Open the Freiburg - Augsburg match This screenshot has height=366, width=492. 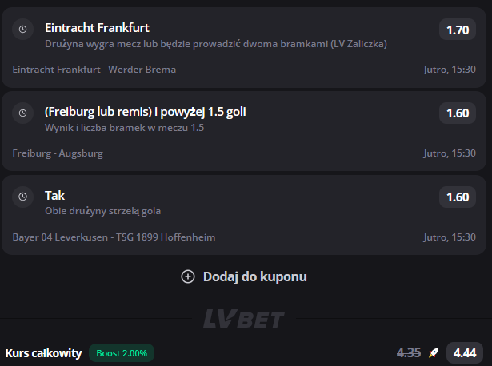click(58, 153)
